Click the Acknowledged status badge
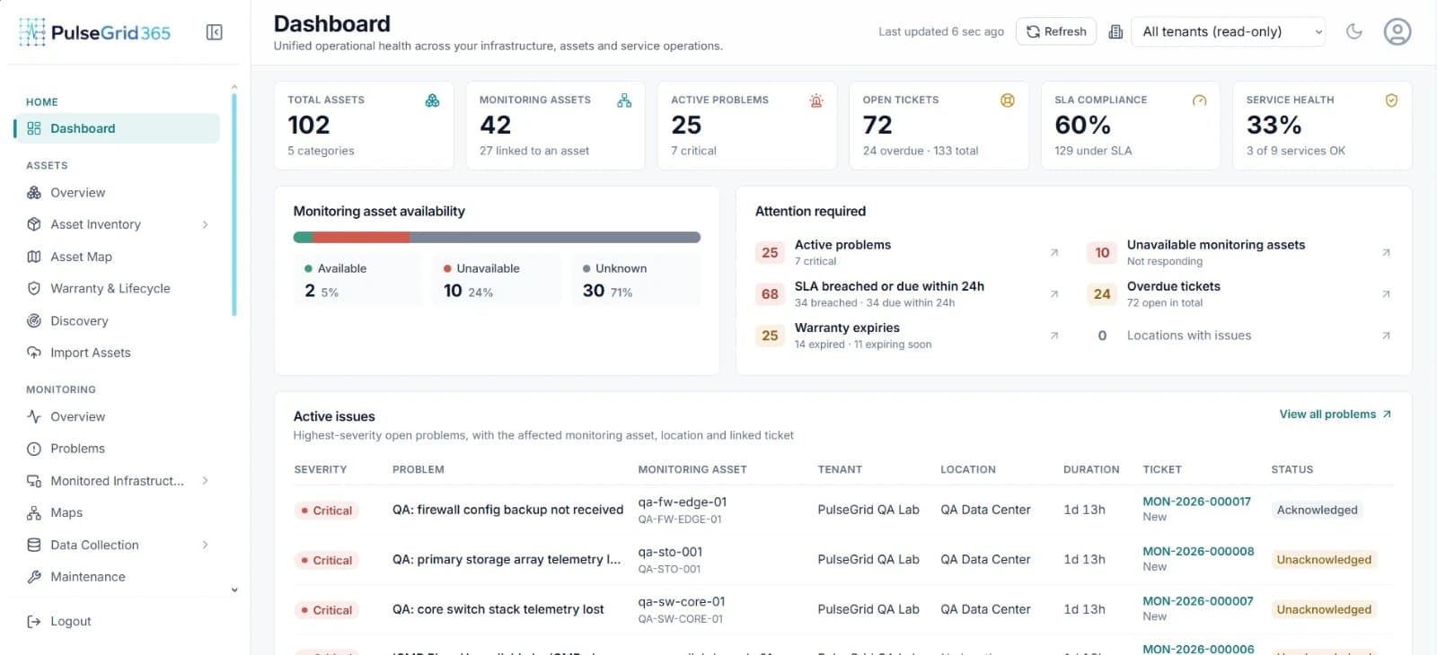Screen dimensions: 1437x655 (x=1317, y=510)
